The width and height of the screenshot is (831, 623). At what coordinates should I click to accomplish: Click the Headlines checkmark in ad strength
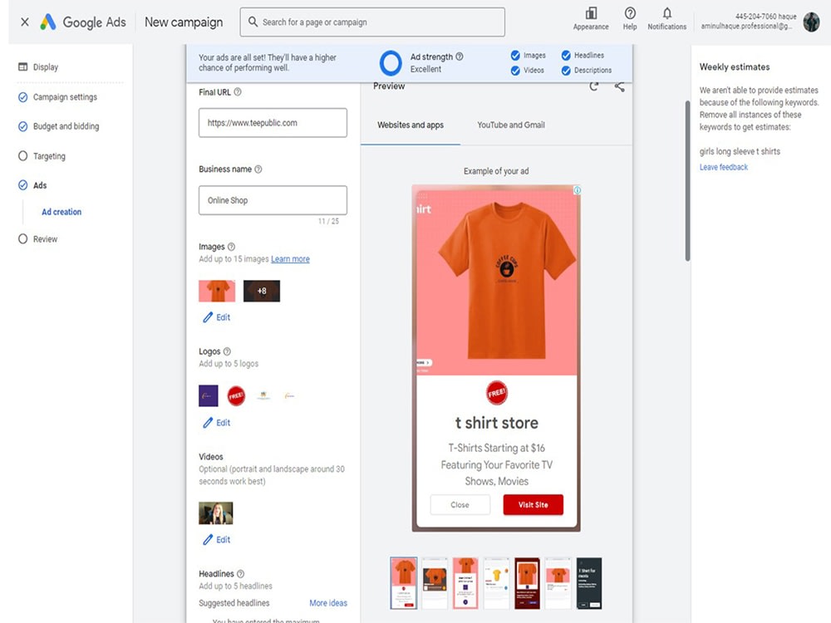[x=566, y=55]
